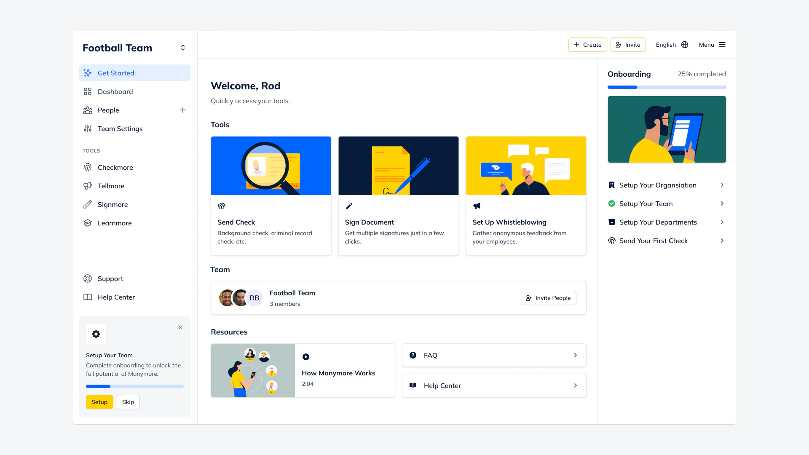This screenshot has height=455, width=809.
Task: Open the Sign Document card illustration
Action: (x=399, y=166)
